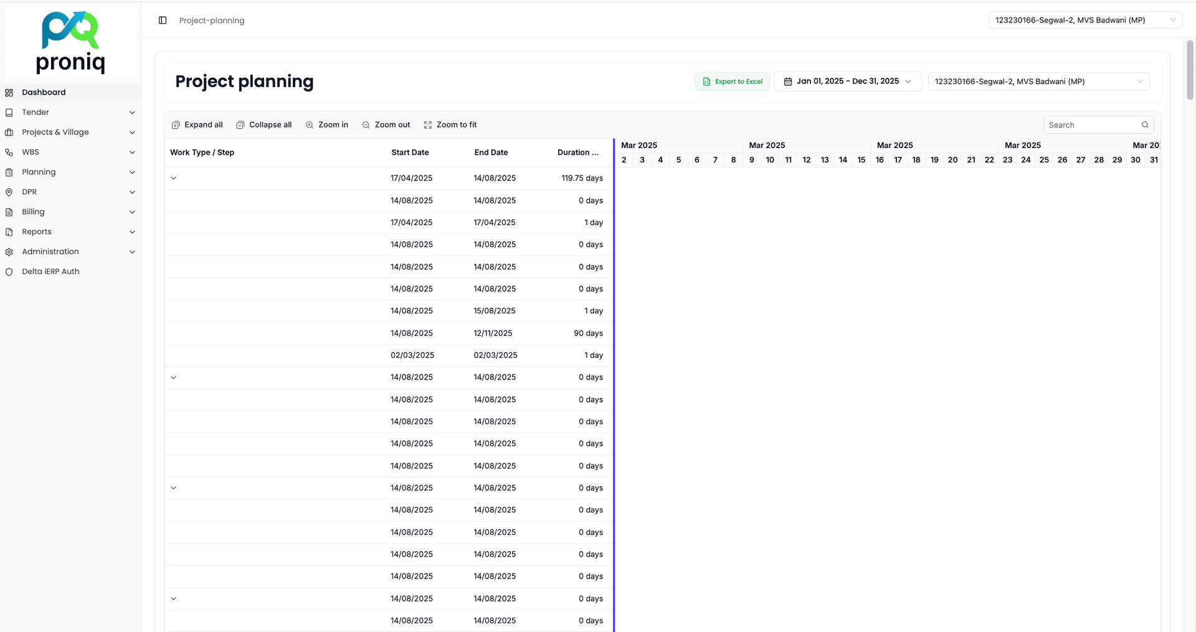Click the proniq logo
This screenshot has width=1196, height=632.
click(x=70, y=42)
